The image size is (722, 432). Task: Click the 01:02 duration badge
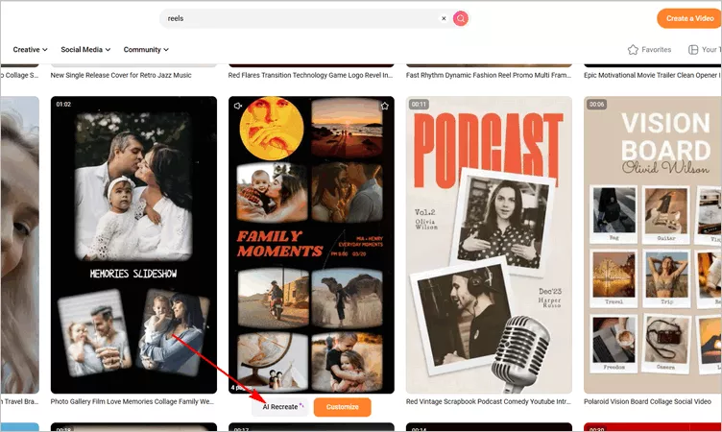(x=63, y=105)
